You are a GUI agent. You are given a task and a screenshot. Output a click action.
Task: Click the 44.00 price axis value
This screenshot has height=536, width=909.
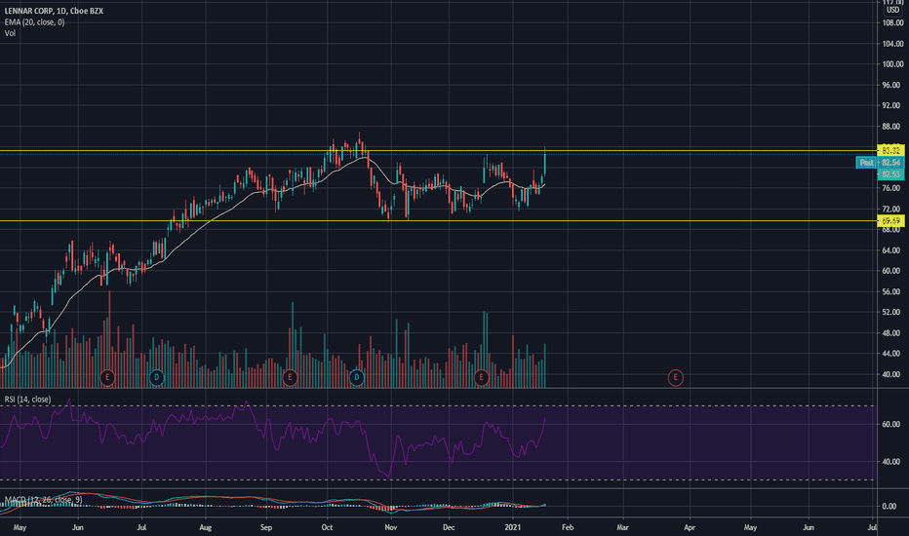pyautogui.click(x=892, y=354)
